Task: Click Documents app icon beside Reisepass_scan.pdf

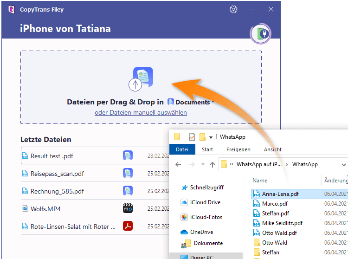Action: tap(128, 173)
